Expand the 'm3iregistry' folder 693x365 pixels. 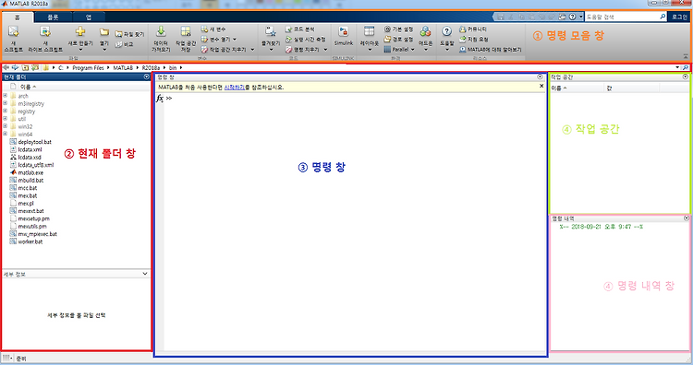(5, 103)
